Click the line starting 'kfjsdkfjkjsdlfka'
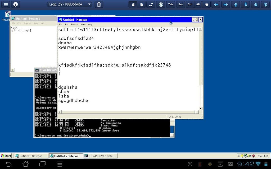This screenshot has height=169, width=271. (x=115, y=65)
